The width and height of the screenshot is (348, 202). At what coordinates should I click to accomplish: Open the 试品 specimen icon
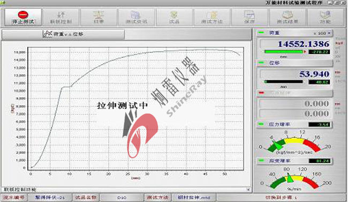coord(174,17)
